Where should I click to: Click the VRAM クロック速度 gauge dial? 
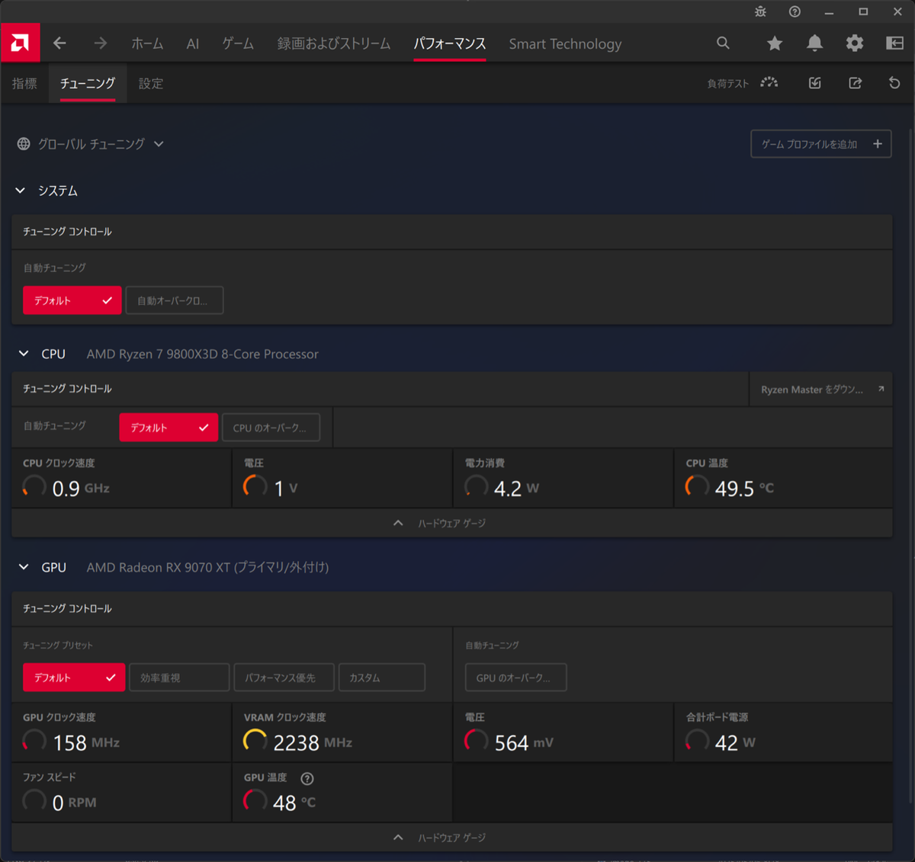point(255,741)
